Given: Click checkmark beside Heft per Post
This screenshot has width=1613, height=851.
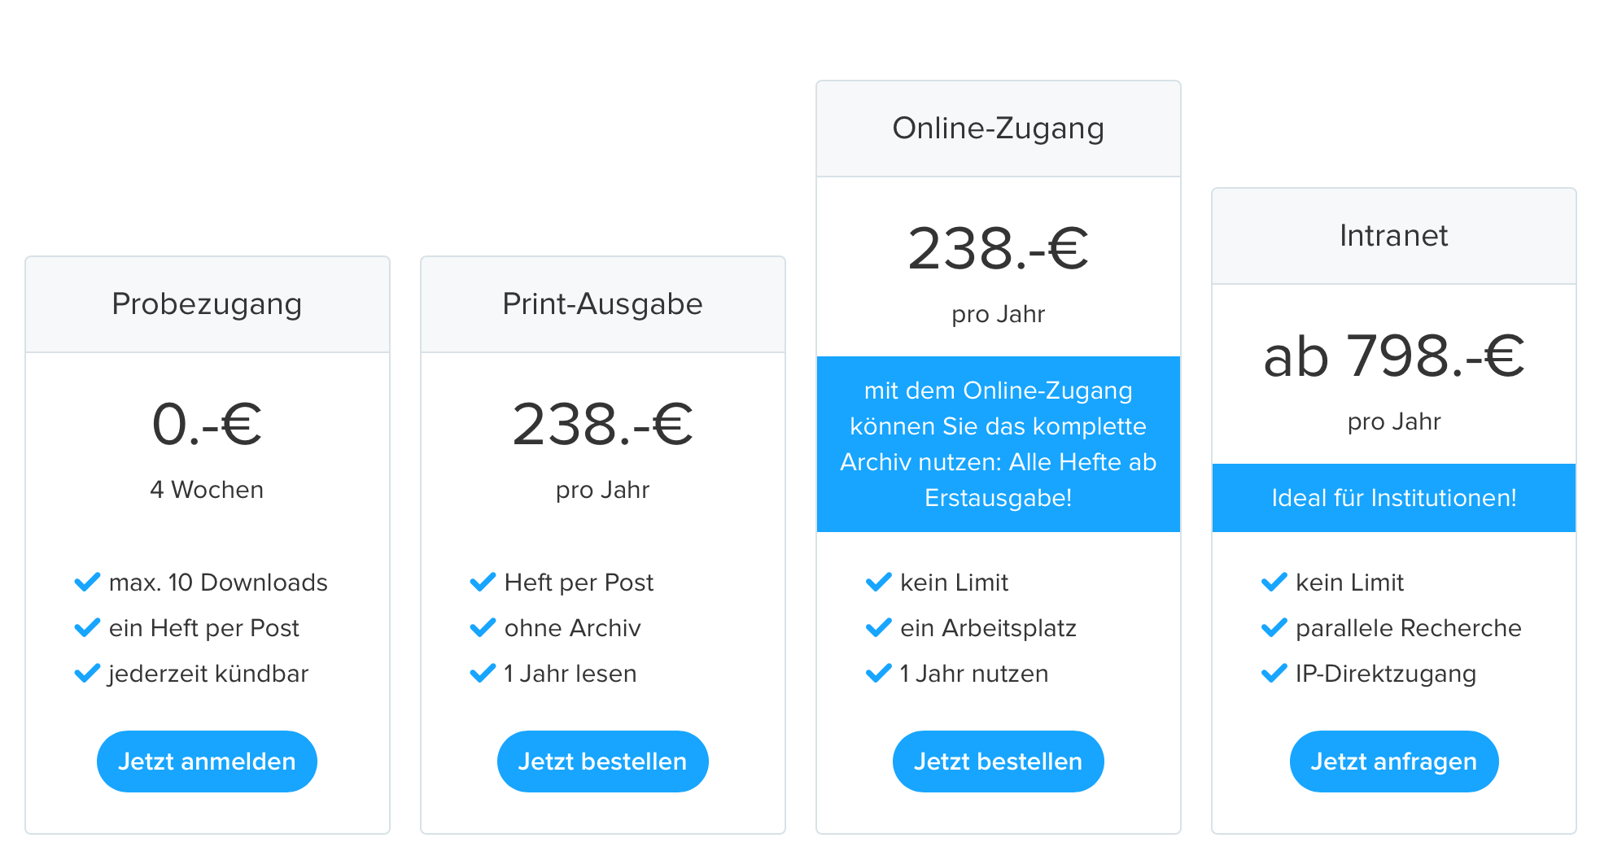Looking at the screenshot, I should (483, 583).
